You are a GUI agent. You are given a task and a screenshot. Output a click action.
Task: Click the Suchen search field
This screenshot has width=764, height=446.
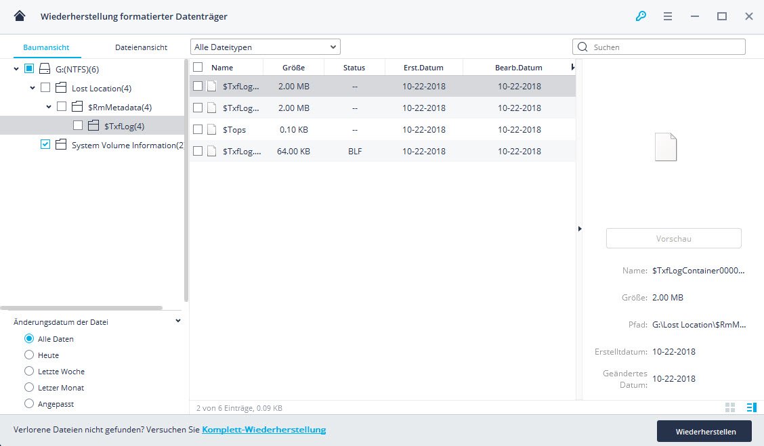coord(659,47)
